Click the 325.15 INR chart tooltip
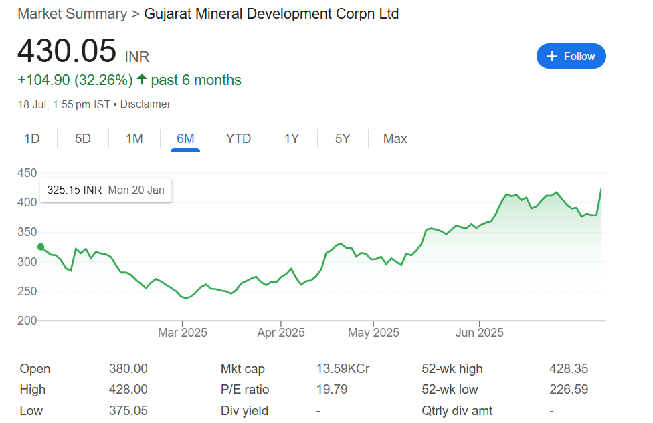Screen dimensions: 653x423 click(x=106, y=190)
